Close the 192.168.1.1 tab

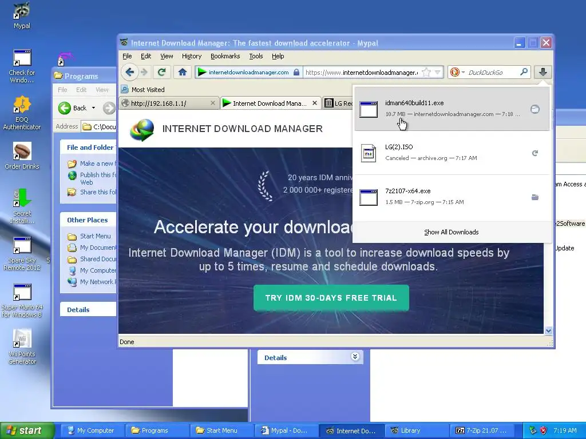click(213, 103)
